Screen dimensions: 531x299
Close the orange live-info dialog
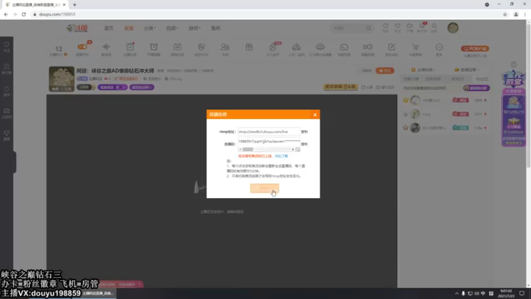coord(315,114)
